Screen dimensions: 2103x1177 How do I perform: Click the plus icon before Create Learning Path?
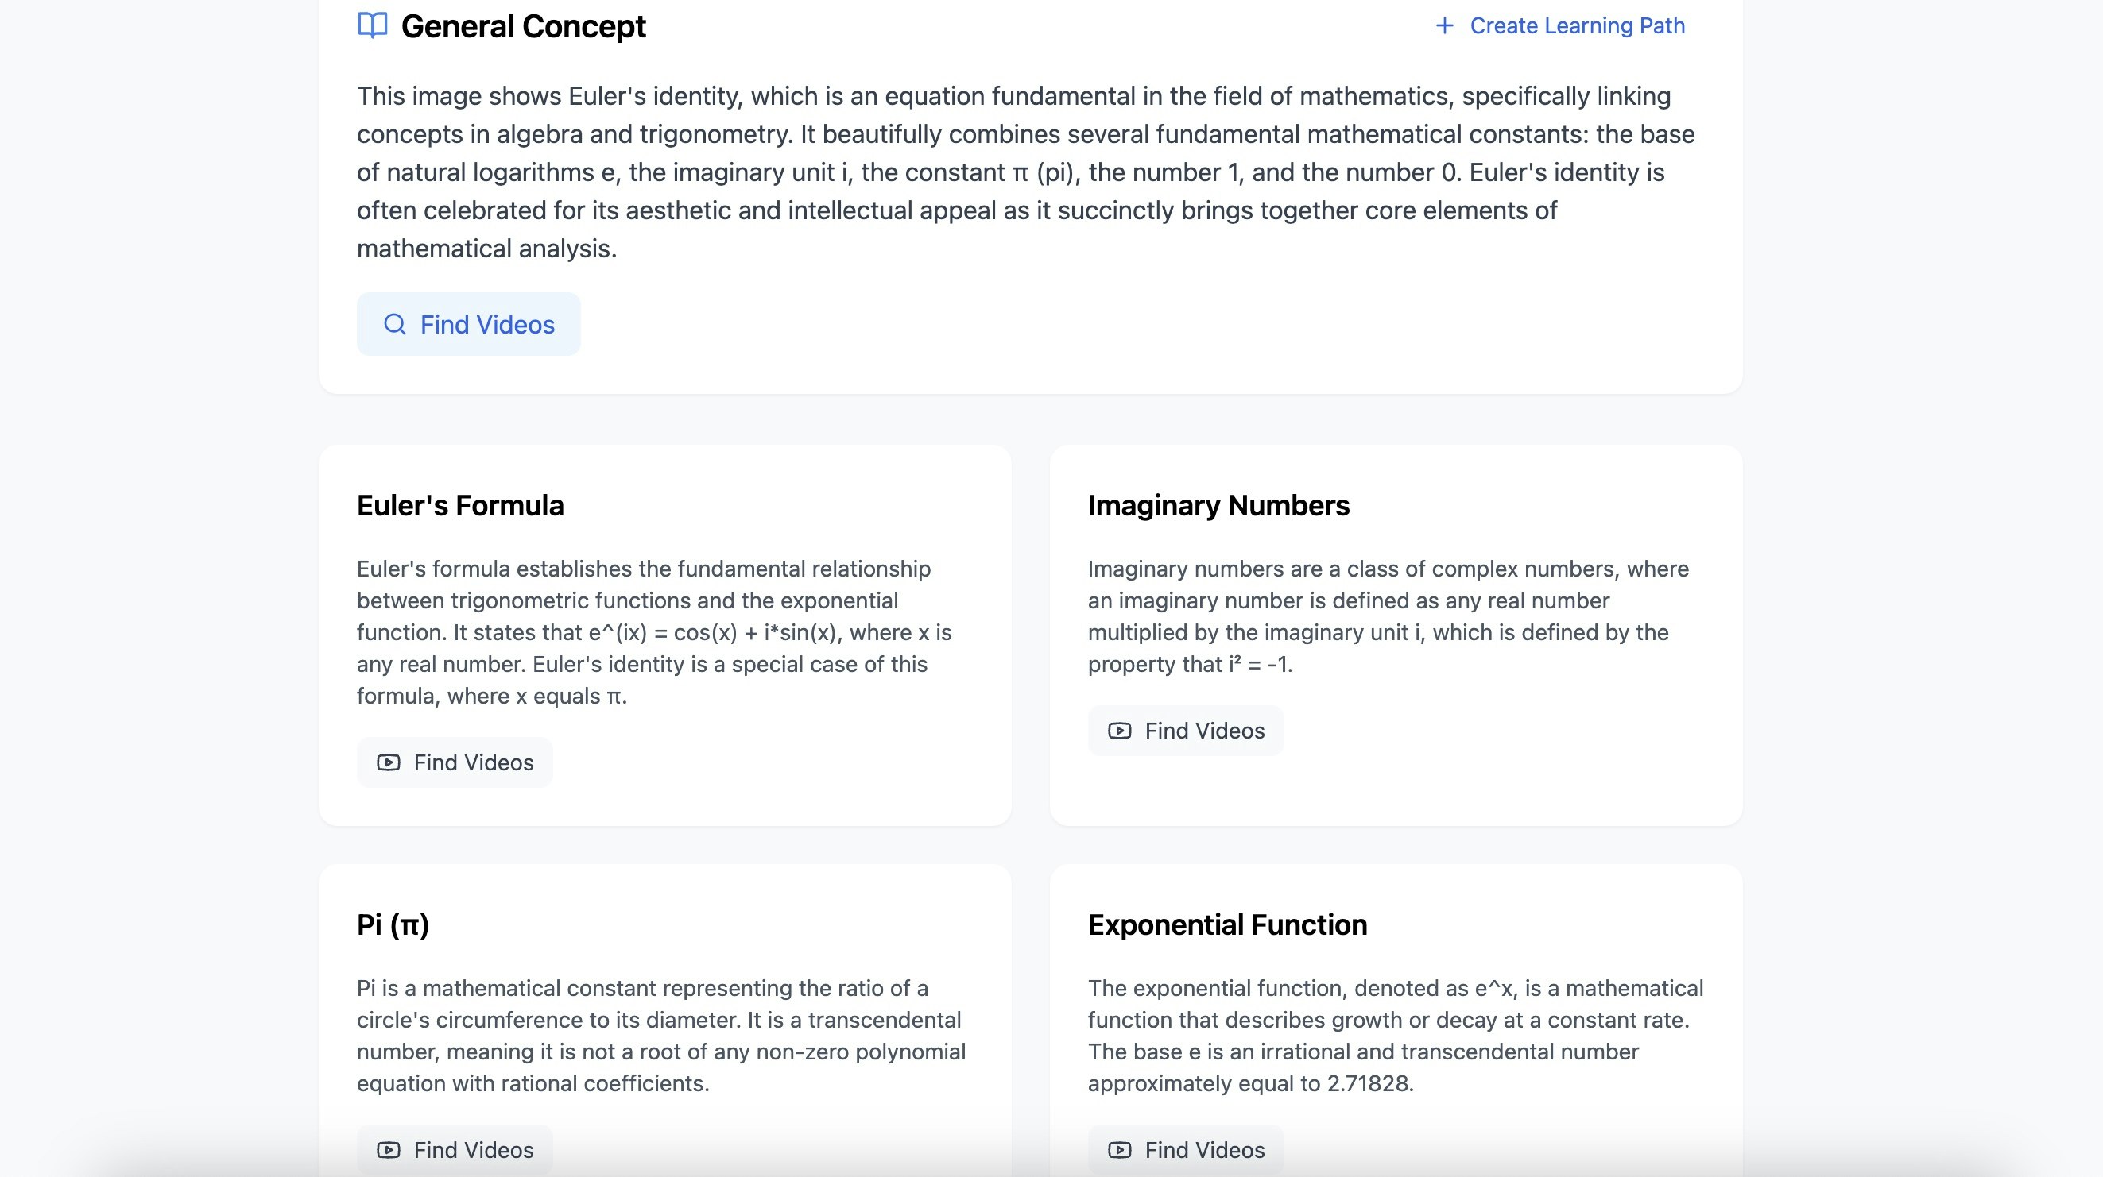1444,26
